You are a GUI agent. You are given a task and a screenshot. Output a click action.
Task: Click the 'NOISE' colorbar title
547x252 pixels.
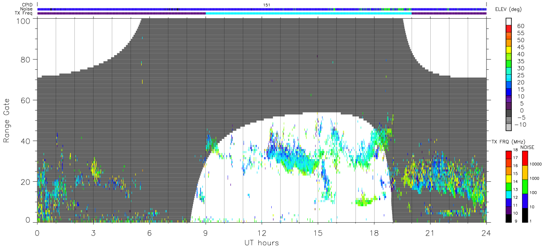(x=528, y=147)
